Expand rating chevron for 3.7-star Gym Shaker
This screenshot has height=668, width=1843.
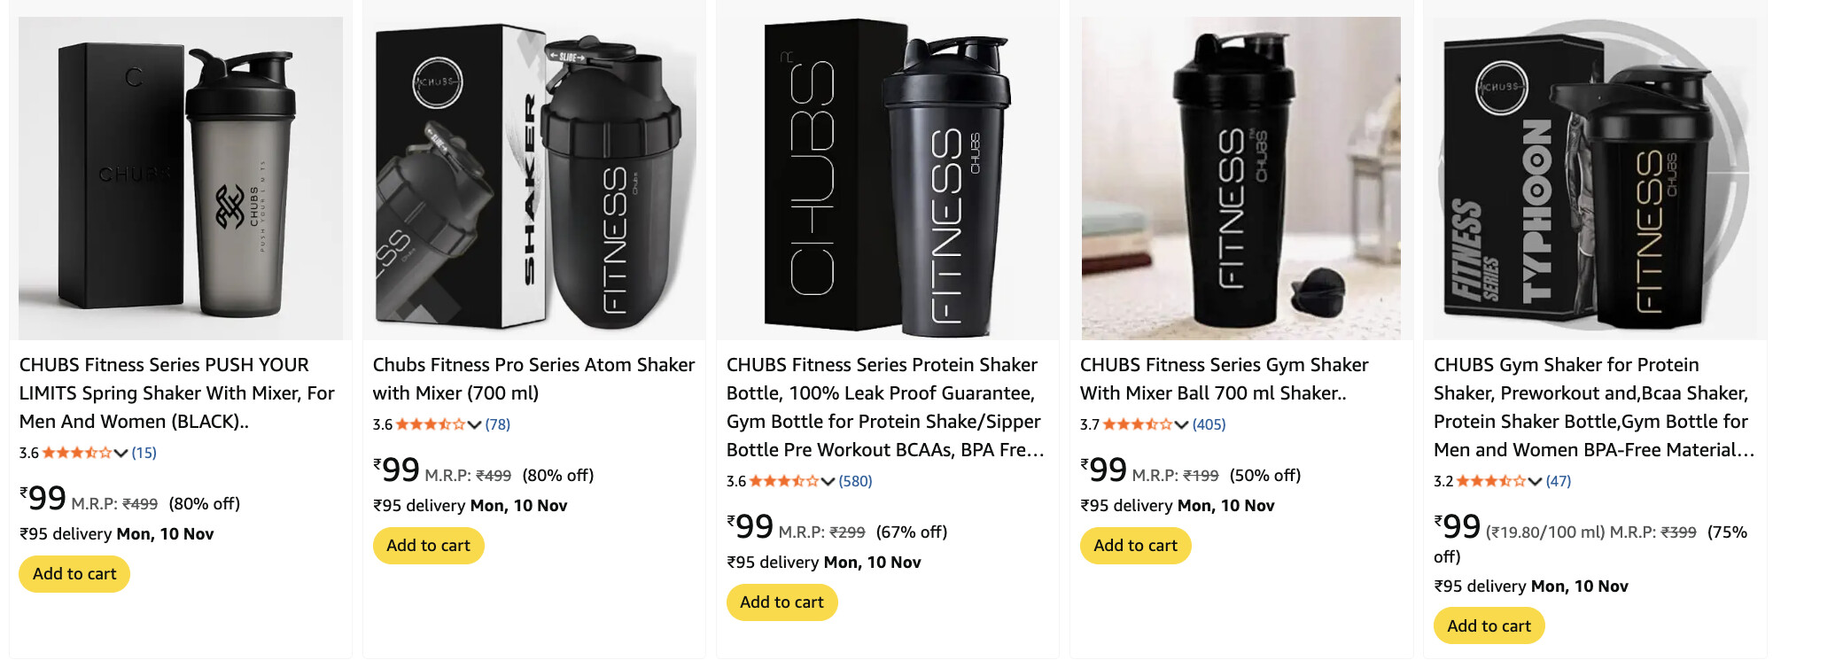[1182, 424]
